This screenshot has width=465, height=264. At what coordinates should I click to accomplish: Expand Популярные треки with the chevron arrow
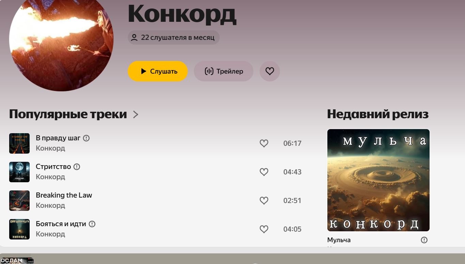point(136,114)
